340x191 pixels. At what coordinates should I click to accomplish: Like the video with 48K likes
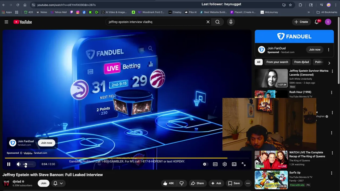168,183
